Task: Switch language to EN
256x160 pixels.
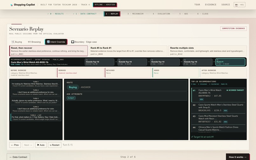Action: [x=236, y=5]
